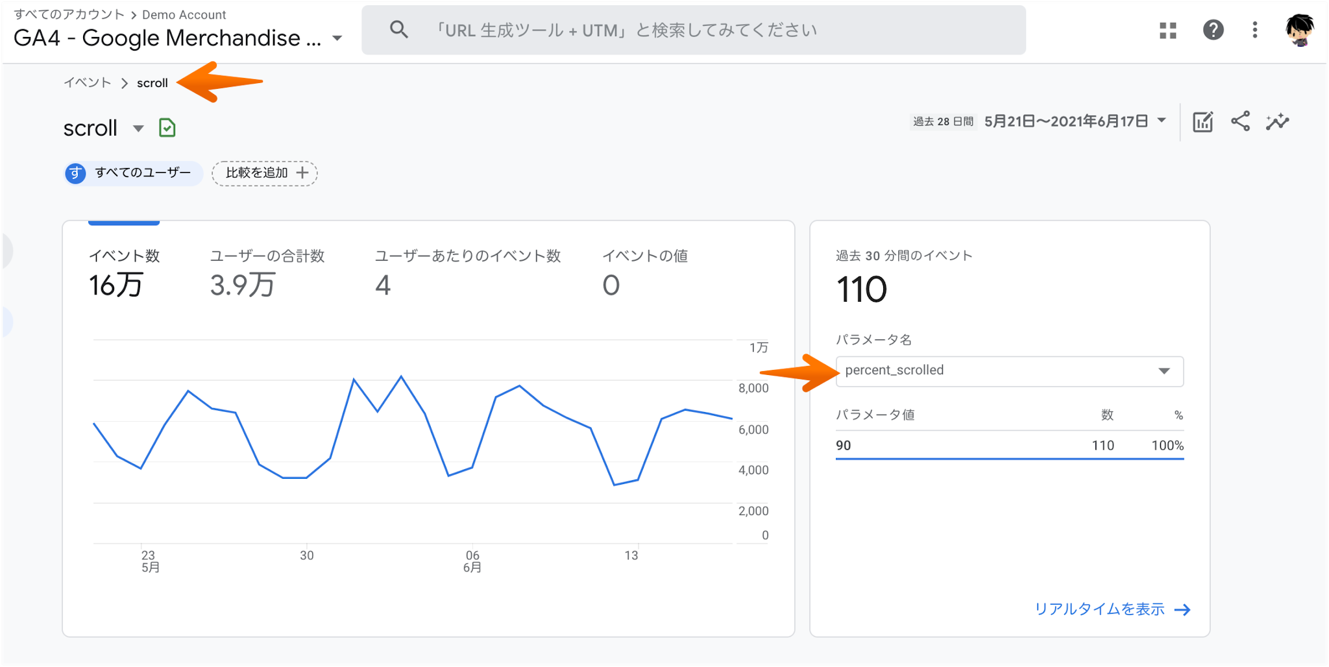This screenshot has height=667, width=1329.
Task: Click the すべてのユーザー segment chip
Action: (134, 173)
